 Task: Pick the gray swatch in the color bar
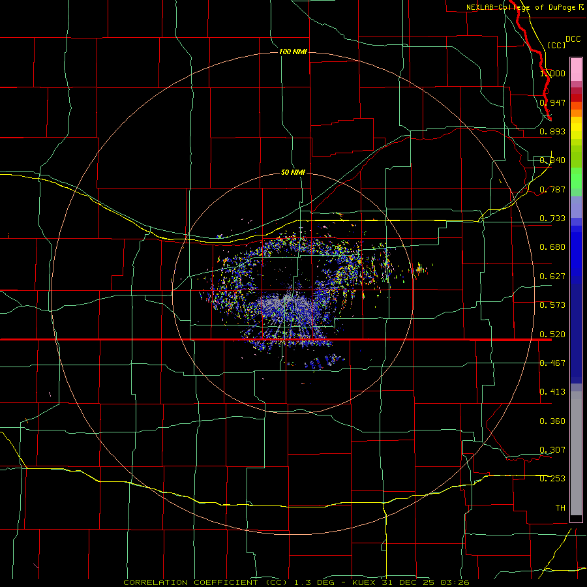pyautogui.click(x=576, y=453)
